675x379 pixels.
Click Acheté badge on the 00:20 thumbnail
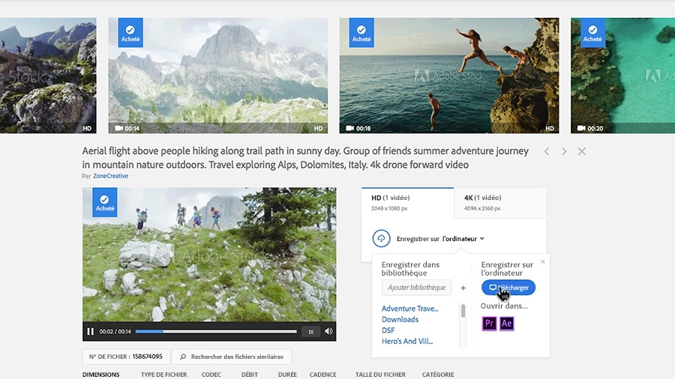tap(592, 33)
